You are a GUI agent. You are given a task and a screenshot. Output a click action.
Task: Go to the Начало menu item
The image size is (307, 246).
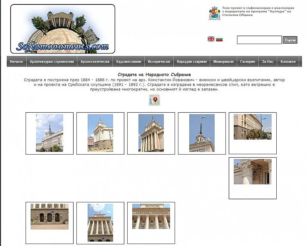click(16, 62)
